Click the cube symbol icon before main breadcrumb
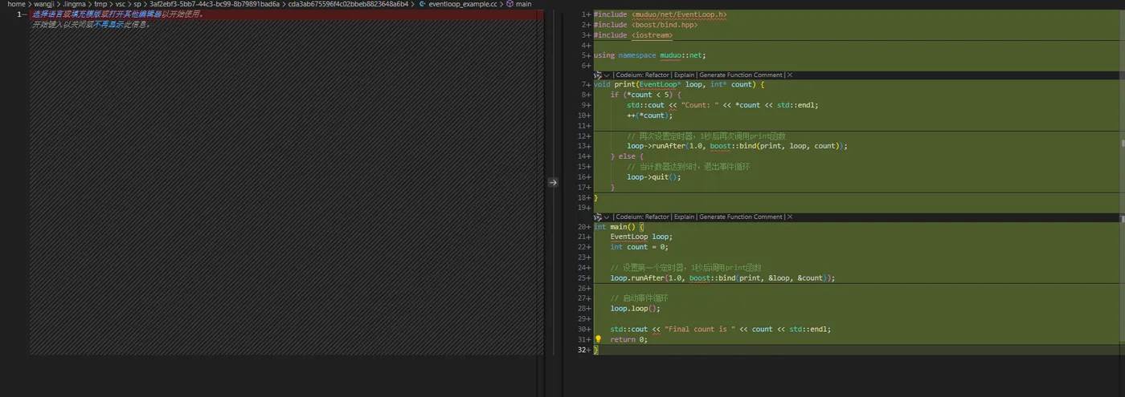The image size is (1125, 397). click(x=509, y=4)
